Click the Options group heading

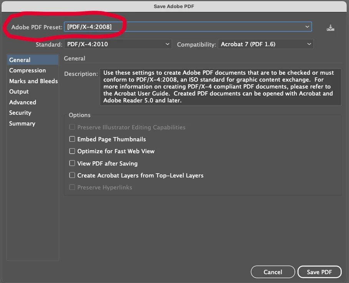(80, 115)
